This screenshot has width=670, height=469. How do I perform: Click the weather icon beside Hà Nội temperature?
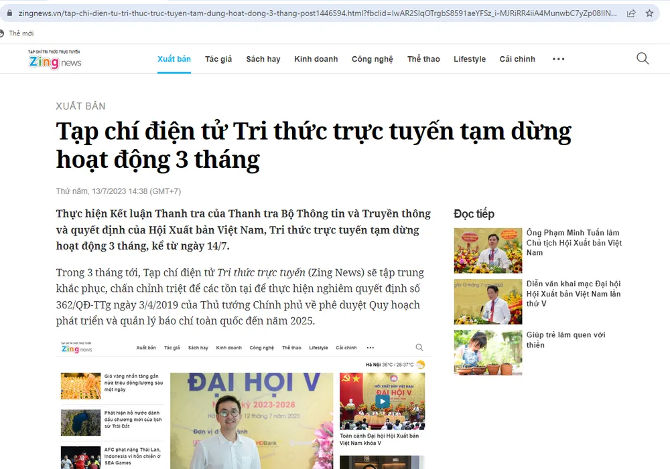pyautogui.click(x=421, y=363)
